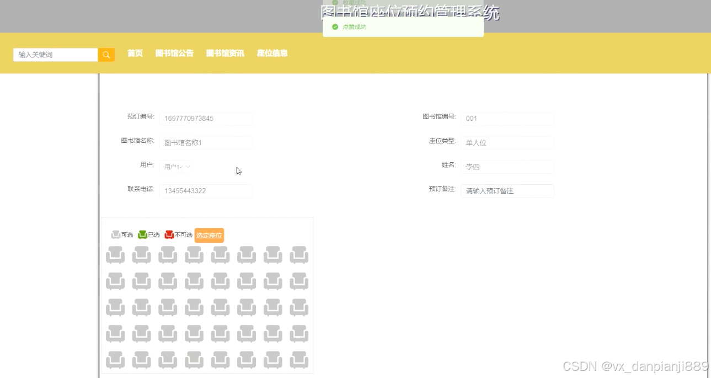Select the fifth seat in the fourth row

click(x=221, y=334)
